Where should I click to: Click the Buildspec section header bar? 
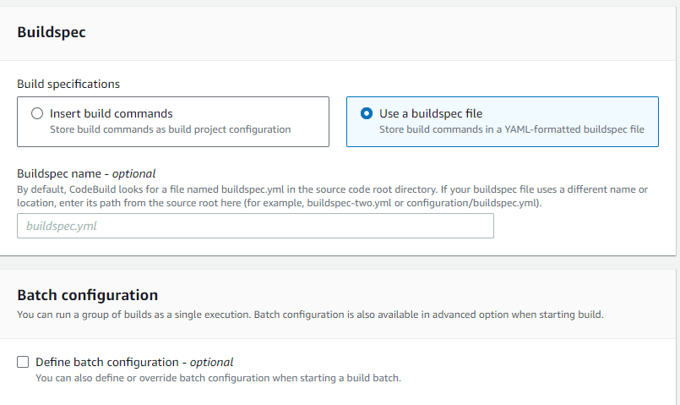point(338,33)
